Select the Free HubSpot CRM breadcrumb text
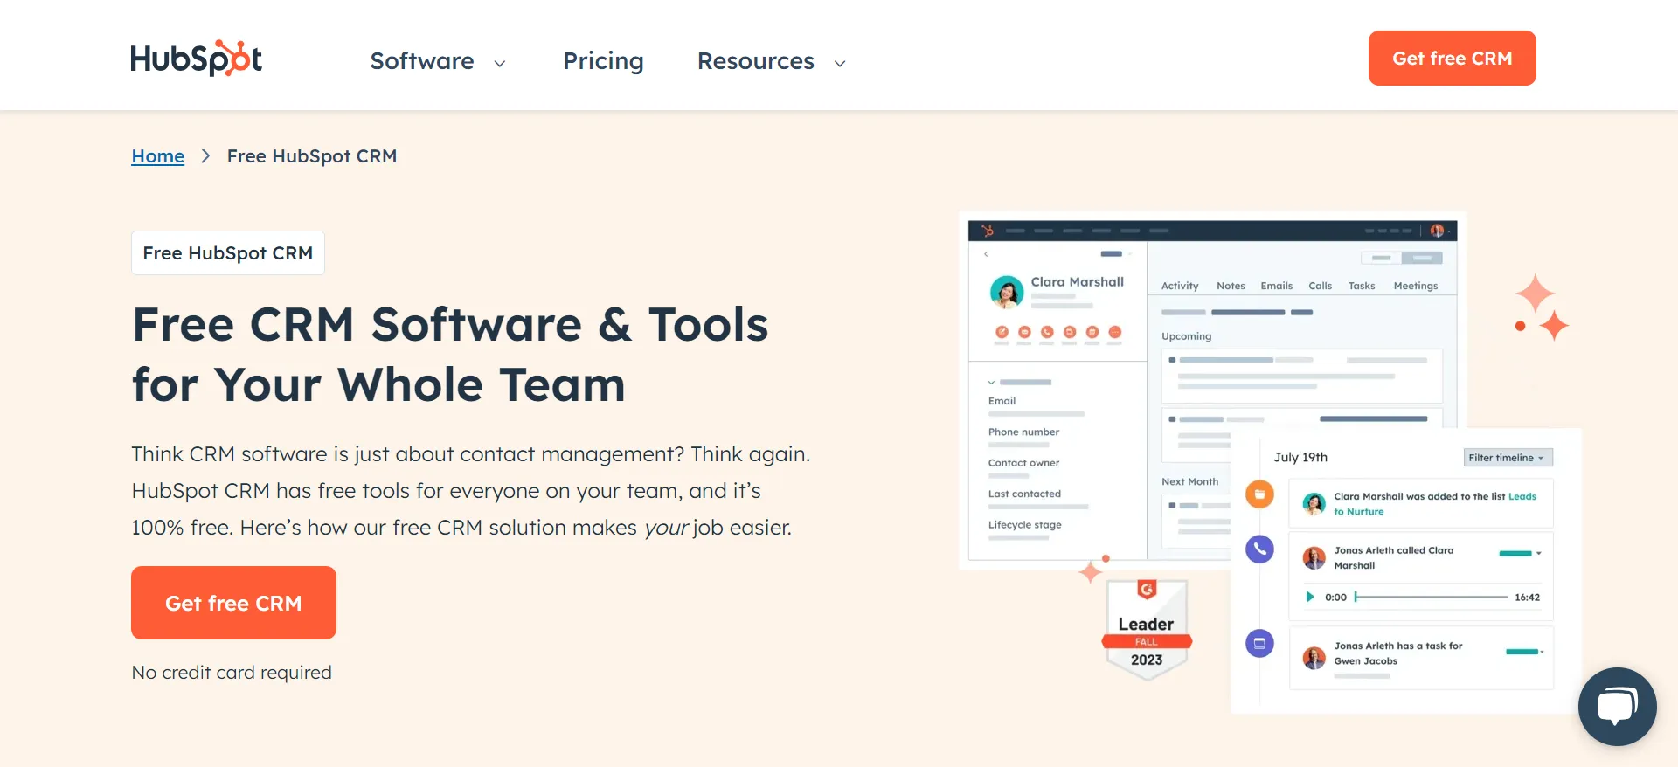Screen dimensions: 1678x767 [312, 156]
